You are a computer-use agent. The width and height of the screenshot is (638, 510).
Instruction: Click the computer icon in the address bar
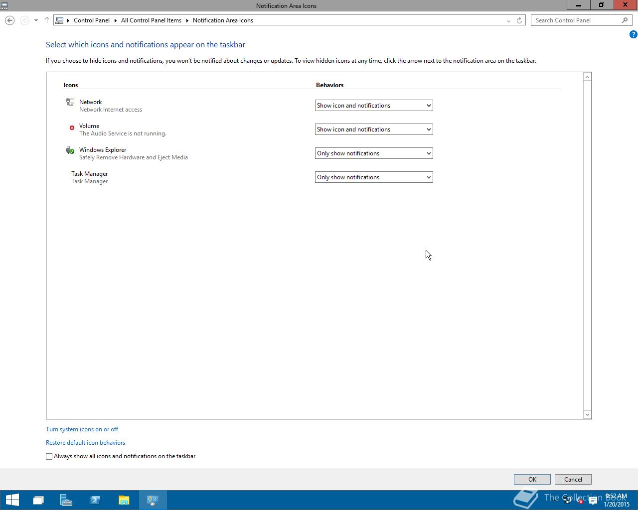[60, 20]
